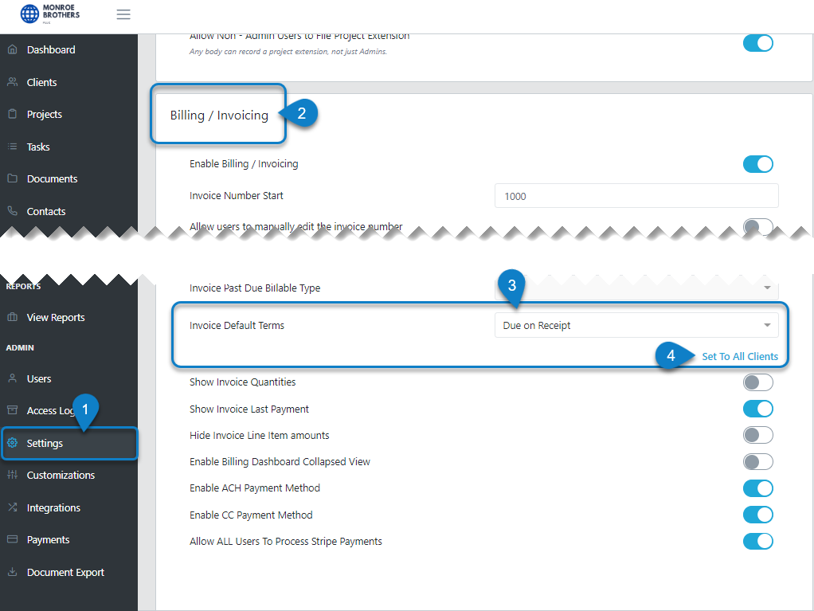Screen dimensions: 814x611
Task: Open the Invoice Default Terms dropdown
Action: point(636,326)
